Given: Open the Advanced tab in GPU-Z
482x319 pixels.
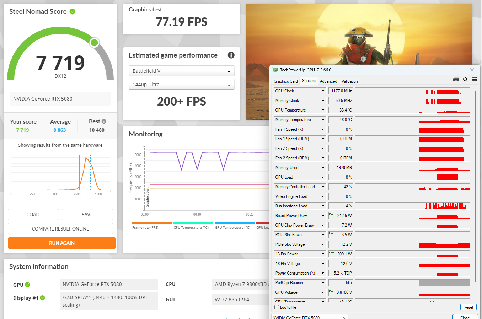Looking at the screenshot, I should click(328, 81).
